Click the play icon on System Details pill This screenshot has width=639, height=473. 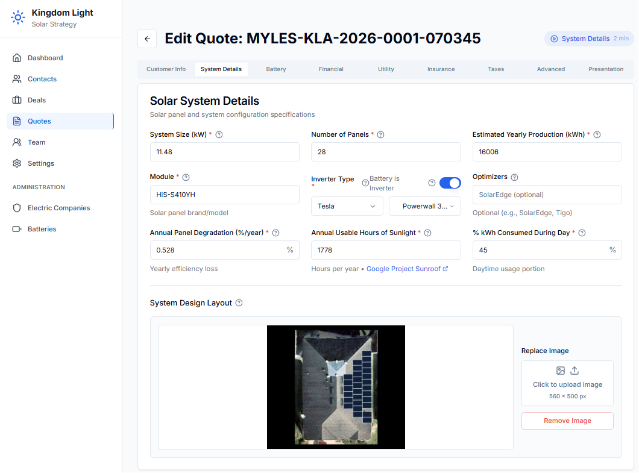[554, 39]
